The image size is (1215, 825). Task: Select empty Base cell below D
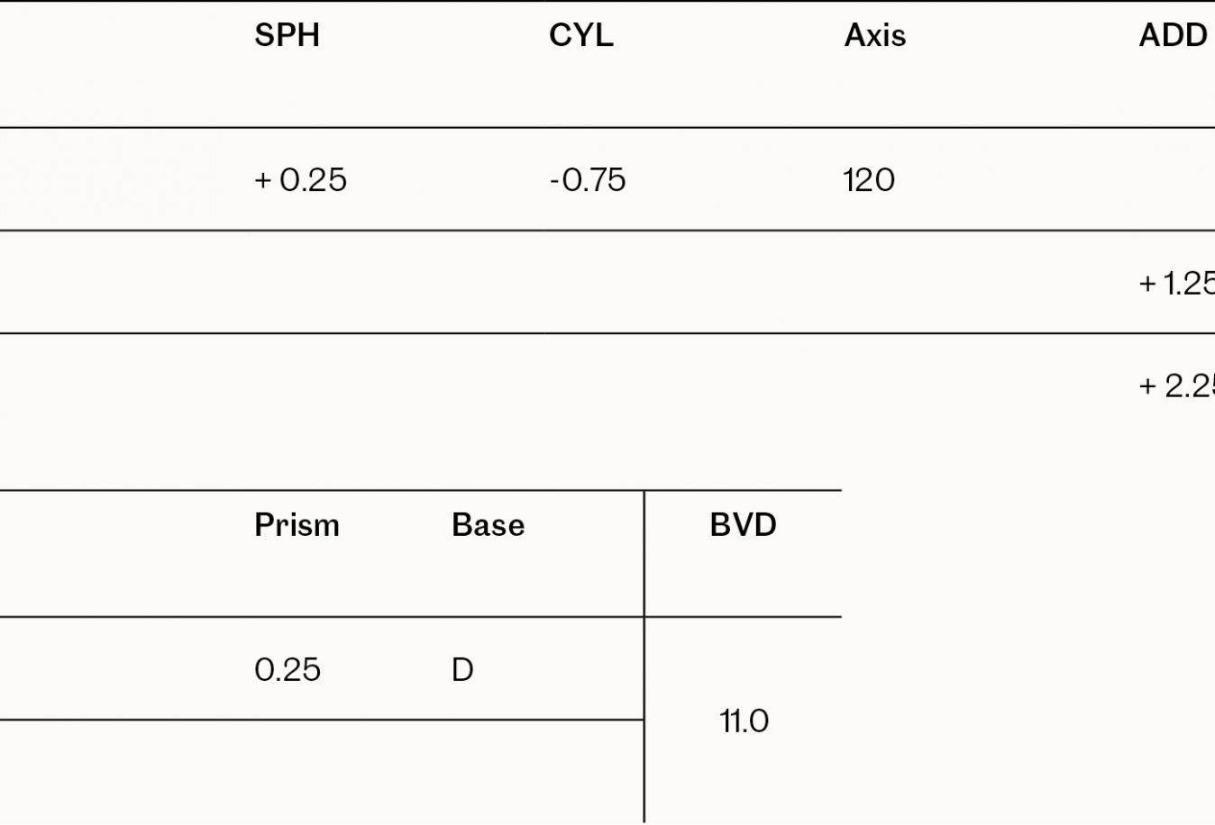pyautogui.click(x=544, y=772)
